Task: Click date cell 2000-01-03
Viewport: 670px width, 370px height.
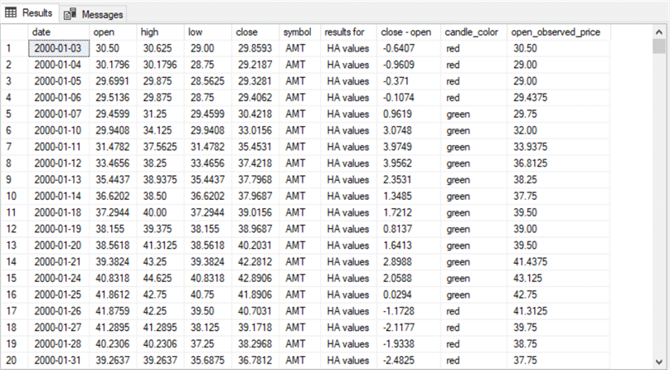Action: tap(59, 48)
